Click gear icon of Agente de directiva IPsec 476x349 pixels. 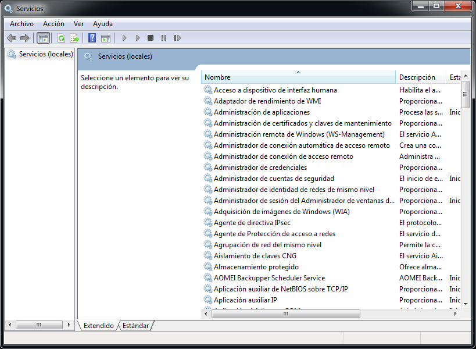click(208, 223)
